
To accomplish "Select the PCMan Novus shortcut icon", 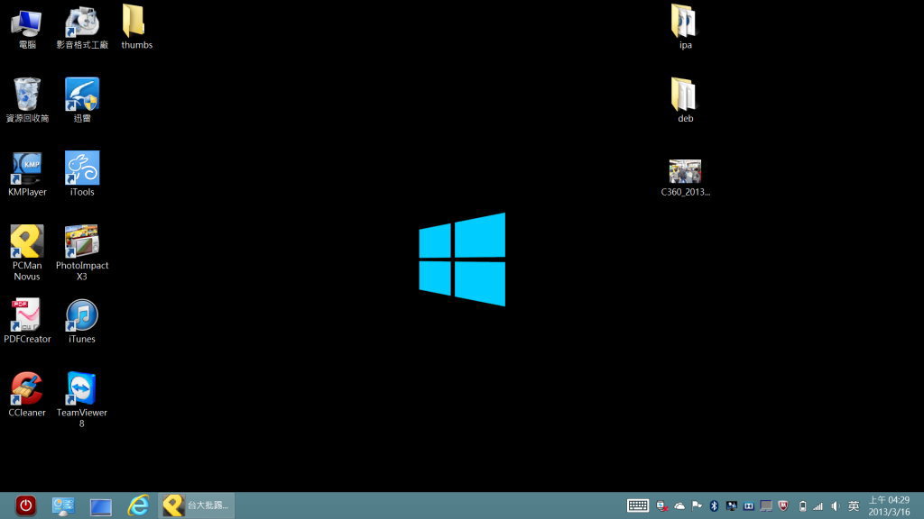I will tap(27, 253).
